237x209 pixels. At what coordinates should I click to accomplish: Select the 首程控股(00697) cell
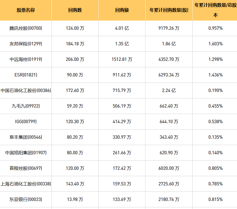click(26, 168)
